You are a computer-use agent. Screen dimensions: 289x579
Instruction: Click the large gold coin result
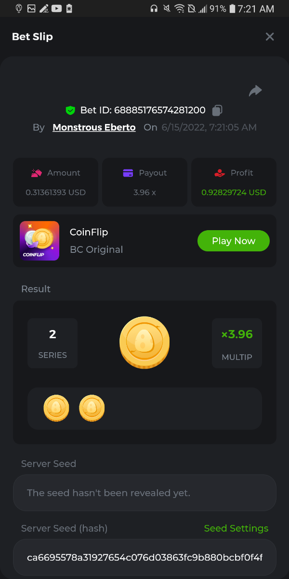[144, 343]
